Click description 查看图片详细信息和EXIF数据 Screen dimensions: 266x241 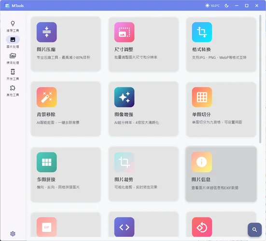tap(215, 187)
